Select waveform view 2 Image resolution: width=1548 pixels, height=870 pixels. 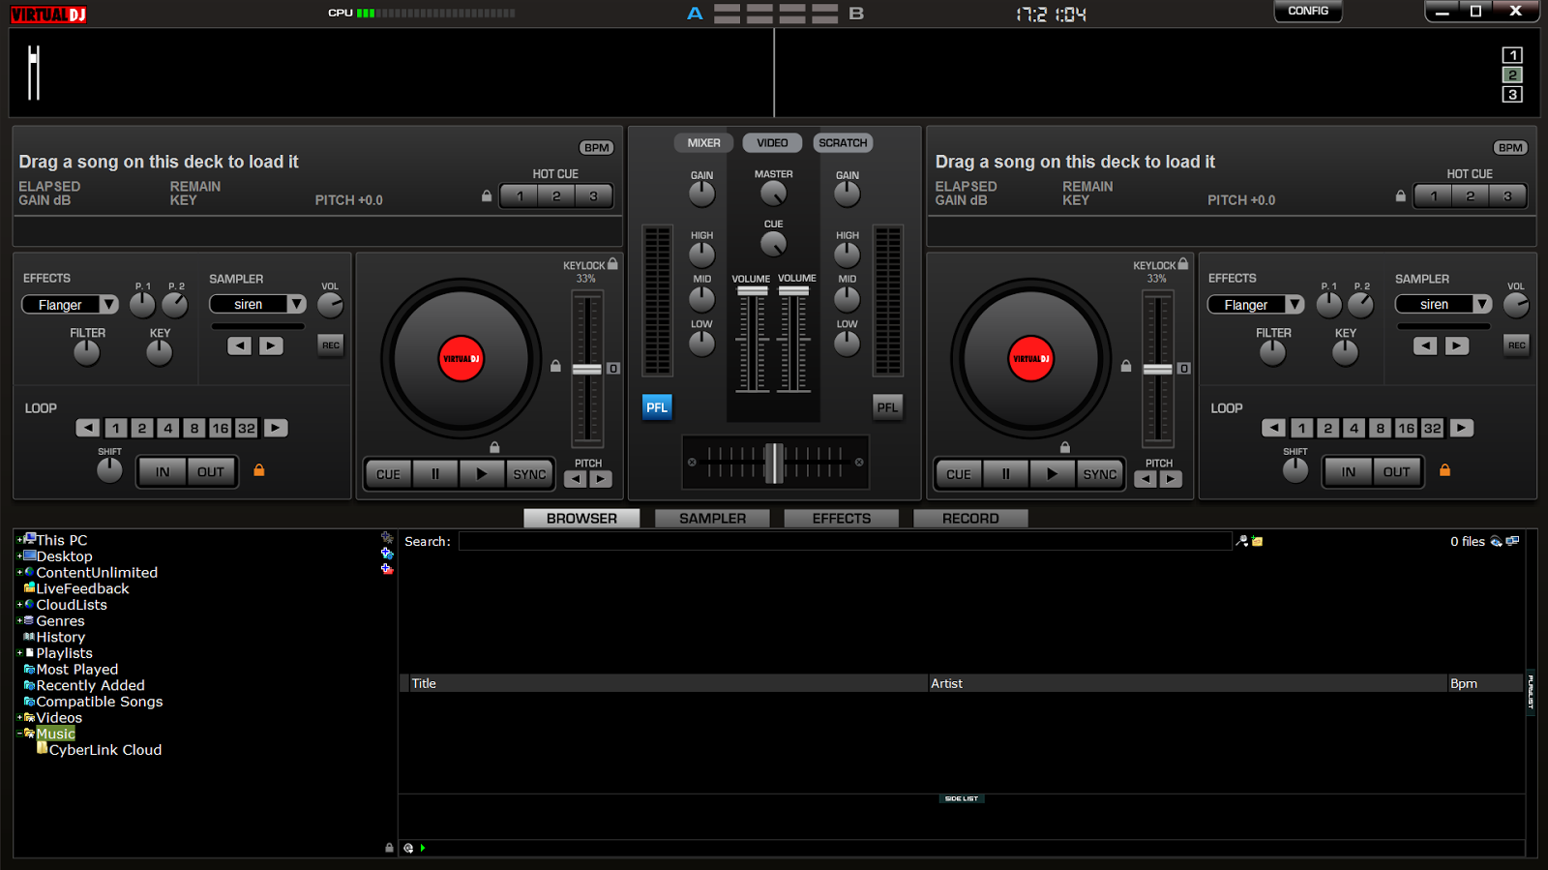[x=1512, y=75]
